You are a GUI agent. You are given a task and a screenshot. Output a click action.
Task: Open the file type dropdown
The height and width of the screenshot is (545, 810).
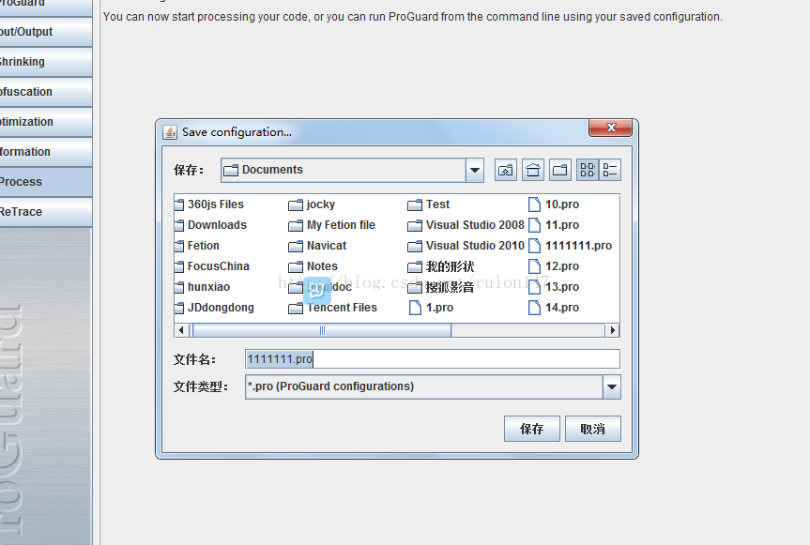[x=612, y=386]
